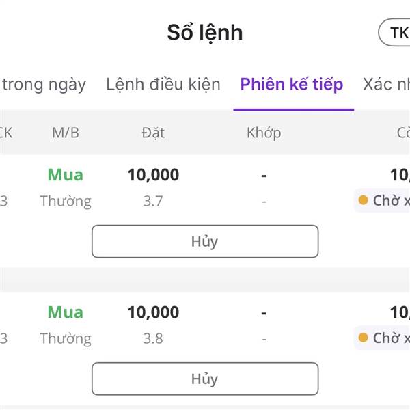The height and width of the screenshot is (410, 410).
Task: Click the order price value 3.8
Action: click(153, 338)
